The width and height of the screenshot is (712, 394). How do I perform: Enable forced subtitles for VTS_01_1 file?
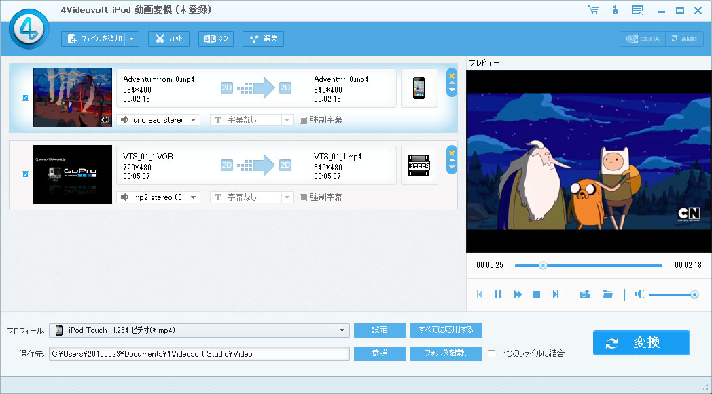pos(303,197)
